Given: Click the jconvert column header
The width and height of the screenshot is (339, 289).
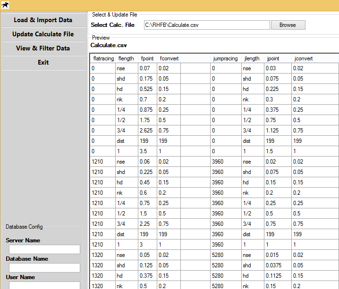Looking at the screenshot, I should 303,58.
